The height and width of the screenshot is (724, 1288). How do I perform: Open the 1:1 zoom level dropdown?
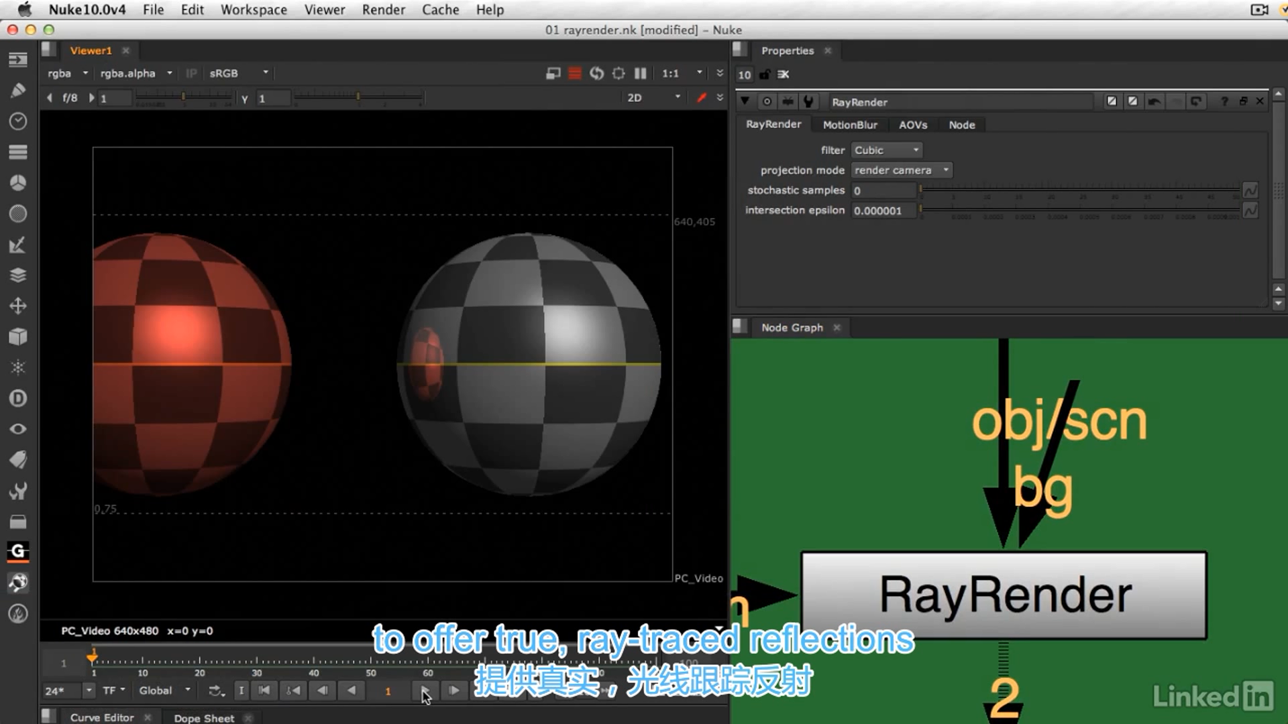pyautogui.click(x=682, y=73)
